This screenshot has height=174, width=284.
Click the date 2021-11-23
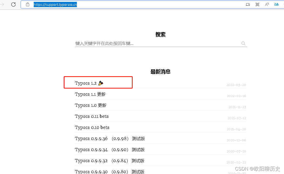(x=237, y=107)
